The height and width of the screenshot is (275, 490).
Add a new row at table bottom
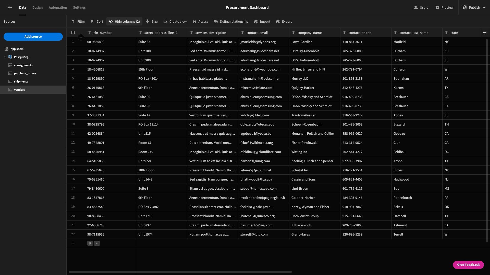pos(73,243)
